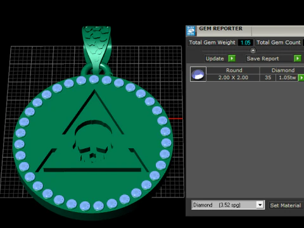Click the green arrow beside Update
Image resolution: width=304 pixels, height=228 pixels.
pos(232,58)
